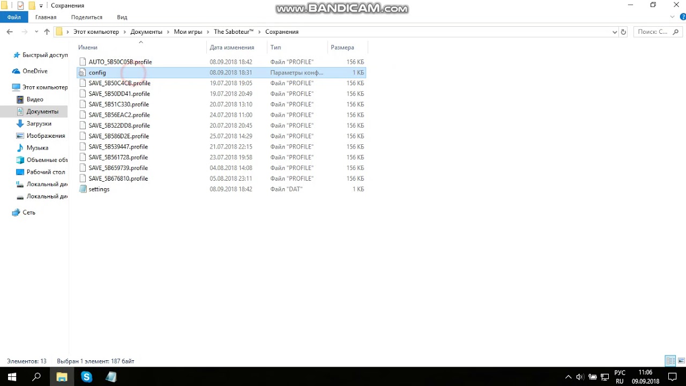Sort by the Имени column header
Screen dimensions: 686x386
click(88, 47)
